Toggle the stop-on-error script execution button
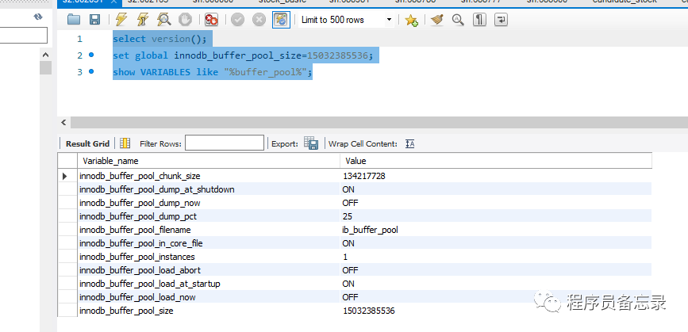688x332 pixels. (x=211, y=20)
